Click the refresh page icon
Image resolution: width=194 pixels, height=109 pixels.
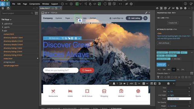click(105, 4)
